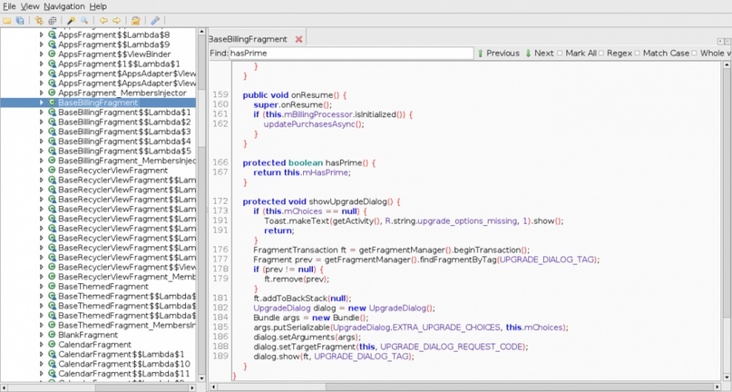This screenshot has width=732, height=392.
Task: Click the open file folder icon
Action: pyautogui.click(x=7, y=20)
